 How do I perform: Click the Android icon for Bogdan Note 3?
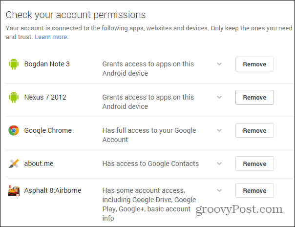[x=14, y=64]
